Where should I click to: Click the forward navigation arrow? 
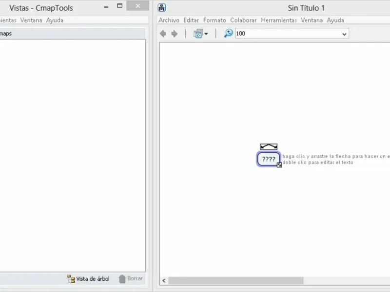coord(175,34)
